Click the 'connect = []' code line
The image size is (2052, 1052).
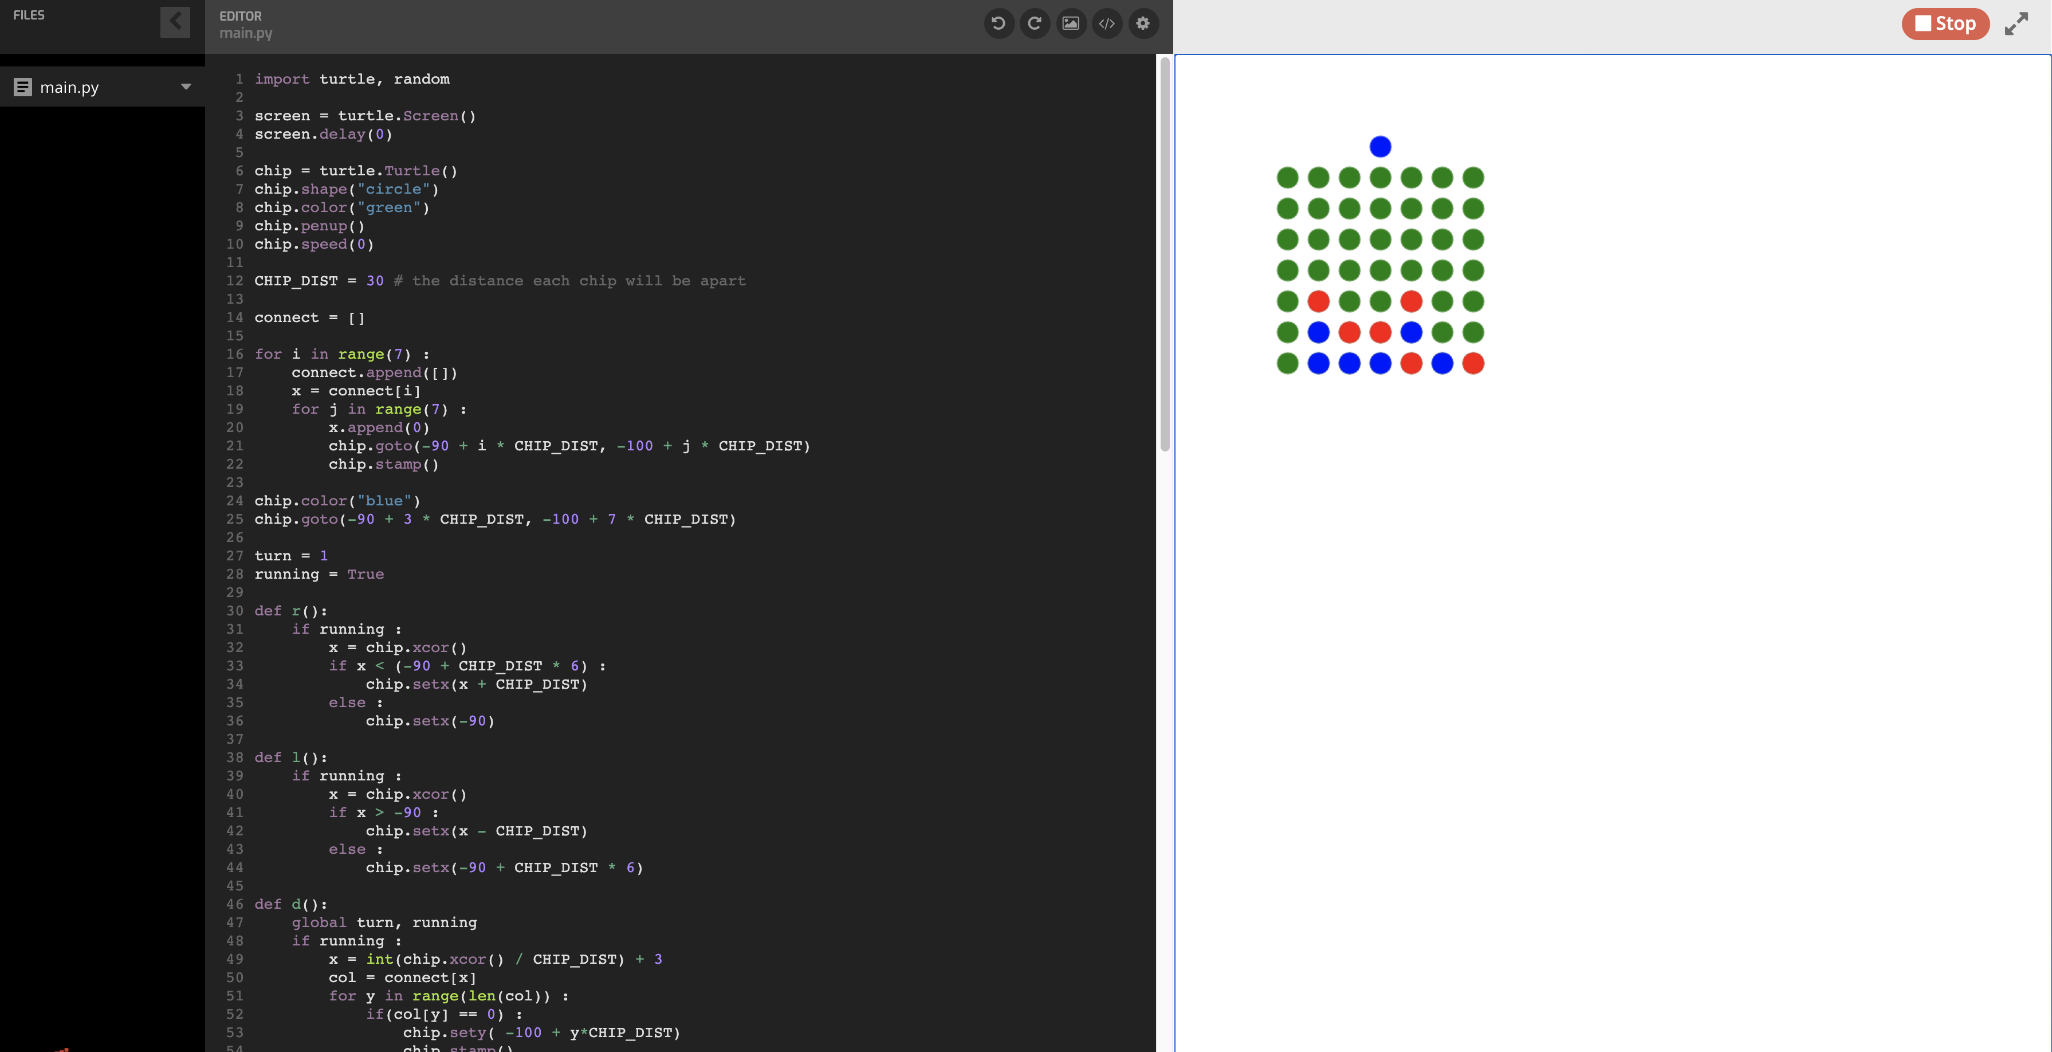click(x=309, y=317)
